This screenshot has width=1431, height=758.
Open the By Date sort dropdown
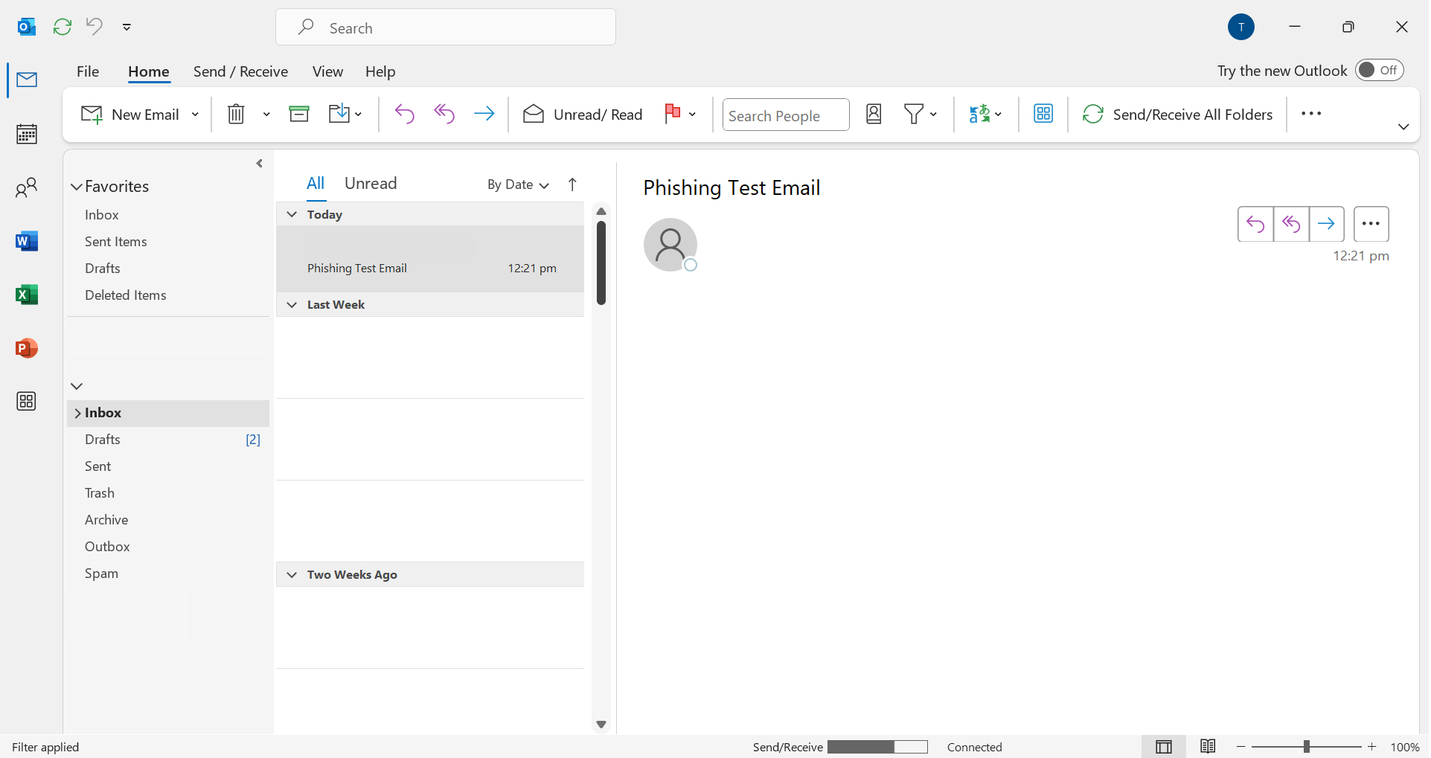pyautogui.click(x=518, y=184)
